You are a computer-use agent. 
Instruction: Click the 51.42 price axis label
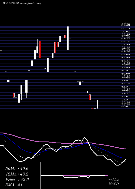click(x=126, y=51)
